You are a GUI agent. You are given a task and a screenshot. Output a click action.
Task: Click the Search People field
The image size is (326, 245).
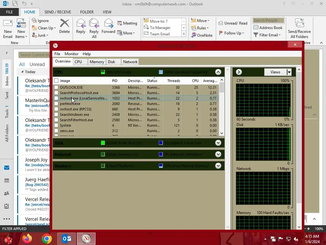[x=268, y=20]
